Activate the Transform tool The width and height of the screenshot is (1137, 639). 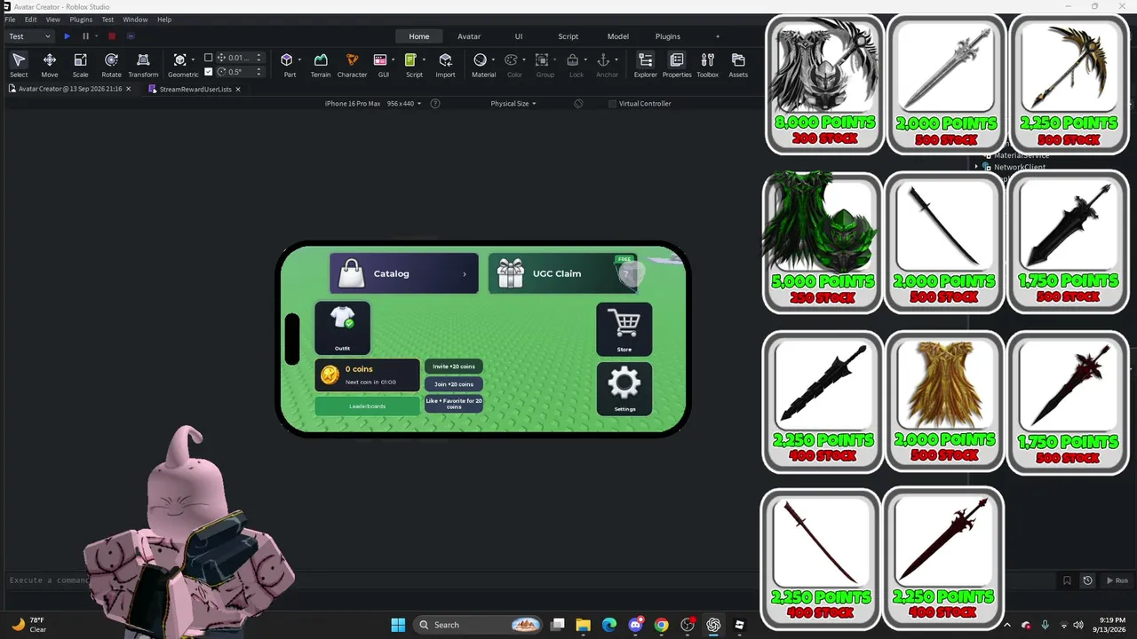pyautogui.click(x=143, y=65)
